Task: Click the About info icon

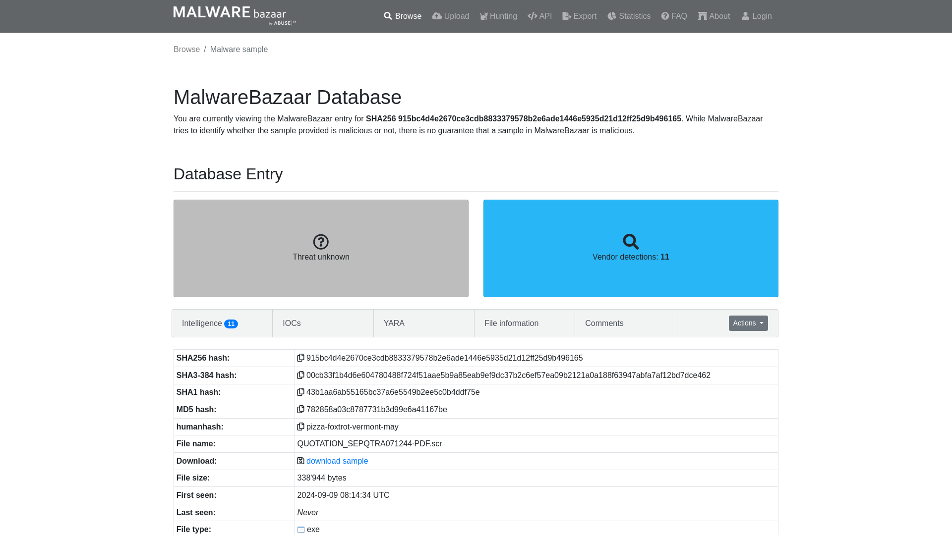Action: [702, 16]
